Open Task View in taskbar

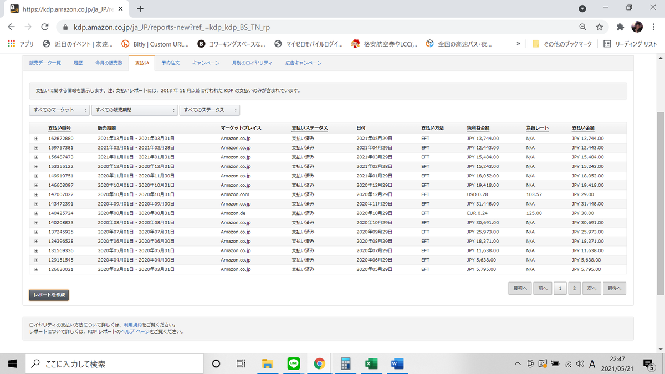(x=241, y=363)
